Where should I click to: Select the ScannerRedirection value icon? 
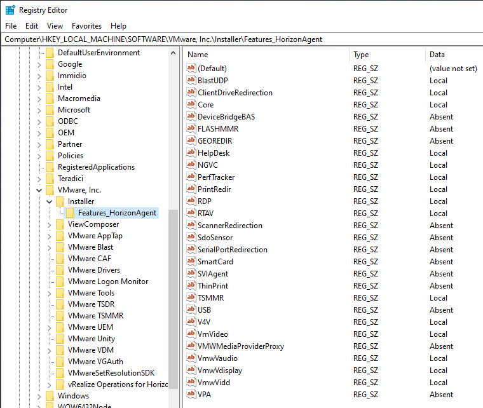pyautogui.click(x=191, y=225)
